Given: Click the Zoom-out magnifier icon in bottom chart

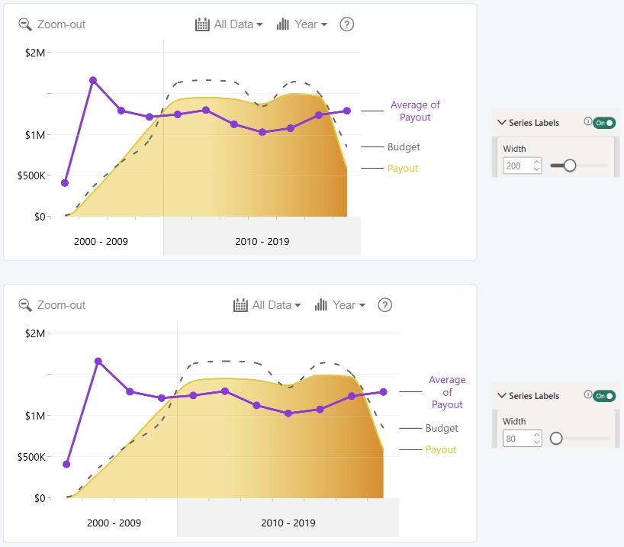Looking at the screenshot, I should [x=25, y=305].
